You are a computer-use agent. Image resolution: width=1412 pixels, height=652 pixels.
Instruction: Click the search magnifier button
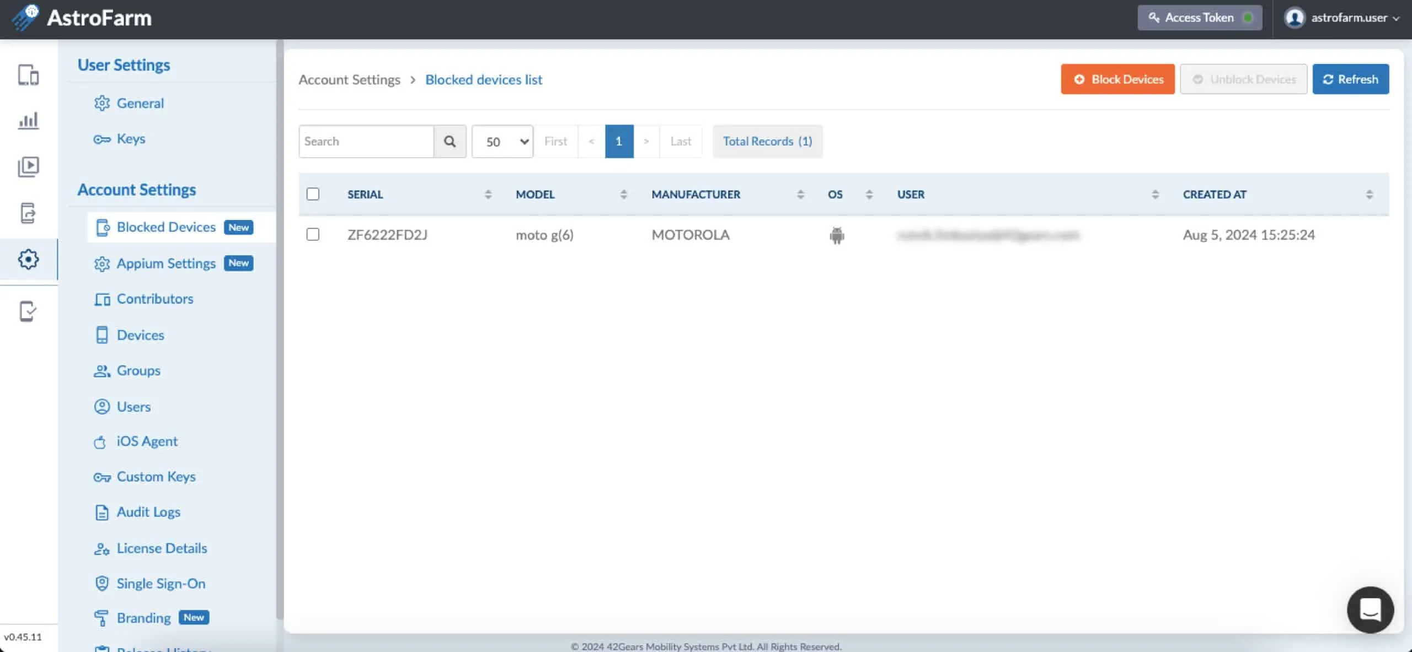click(x=450, y=142)
